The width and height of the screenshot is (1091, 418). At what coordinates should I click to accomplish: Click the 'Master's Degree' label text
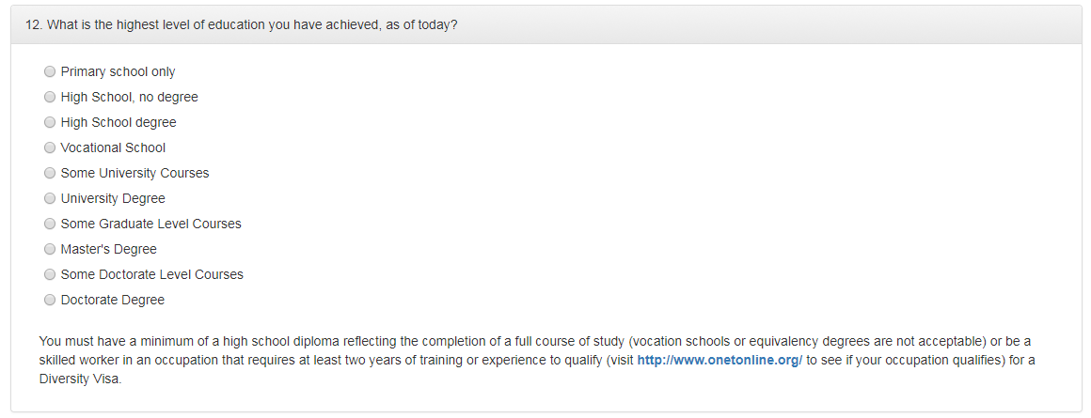tap(108, 249)
